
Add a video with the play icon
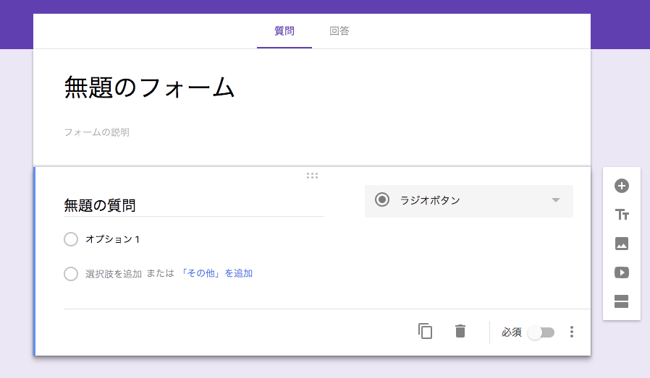621,272
